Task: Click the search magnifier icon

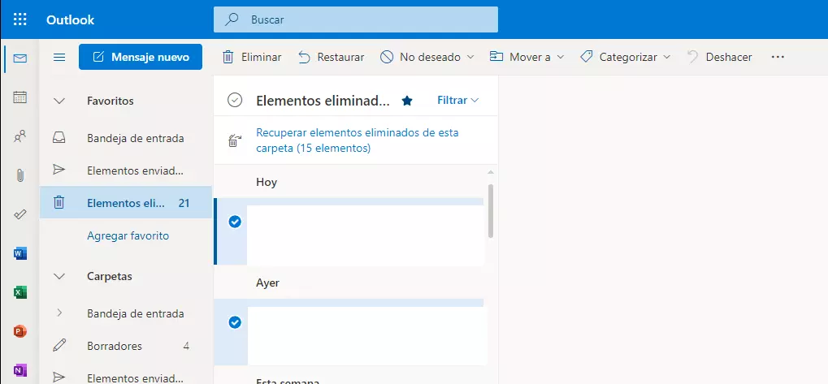Action: (232, 19)
